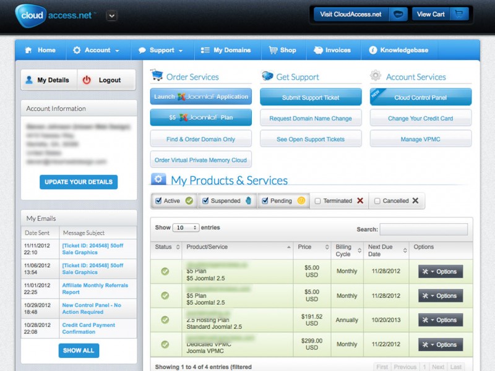
Task: Click the gear icon next to Account
Action: pos(77,50)
